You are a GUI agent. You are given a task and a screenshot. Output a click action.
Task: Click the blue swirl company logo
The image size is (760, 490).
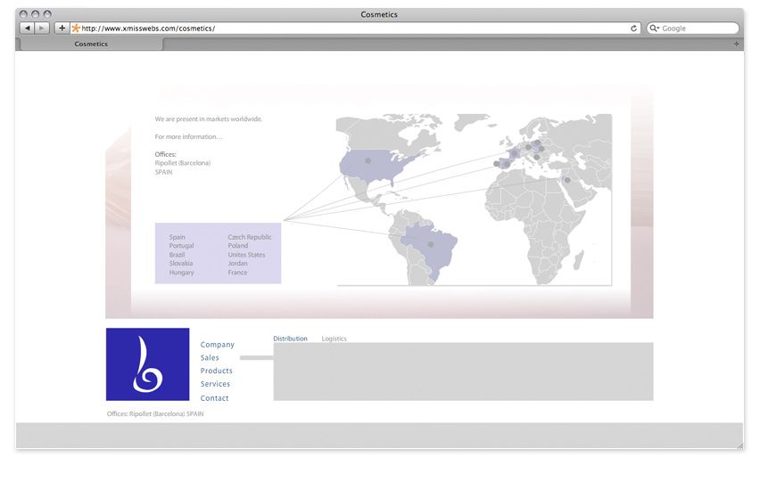(x=148, y=364)
